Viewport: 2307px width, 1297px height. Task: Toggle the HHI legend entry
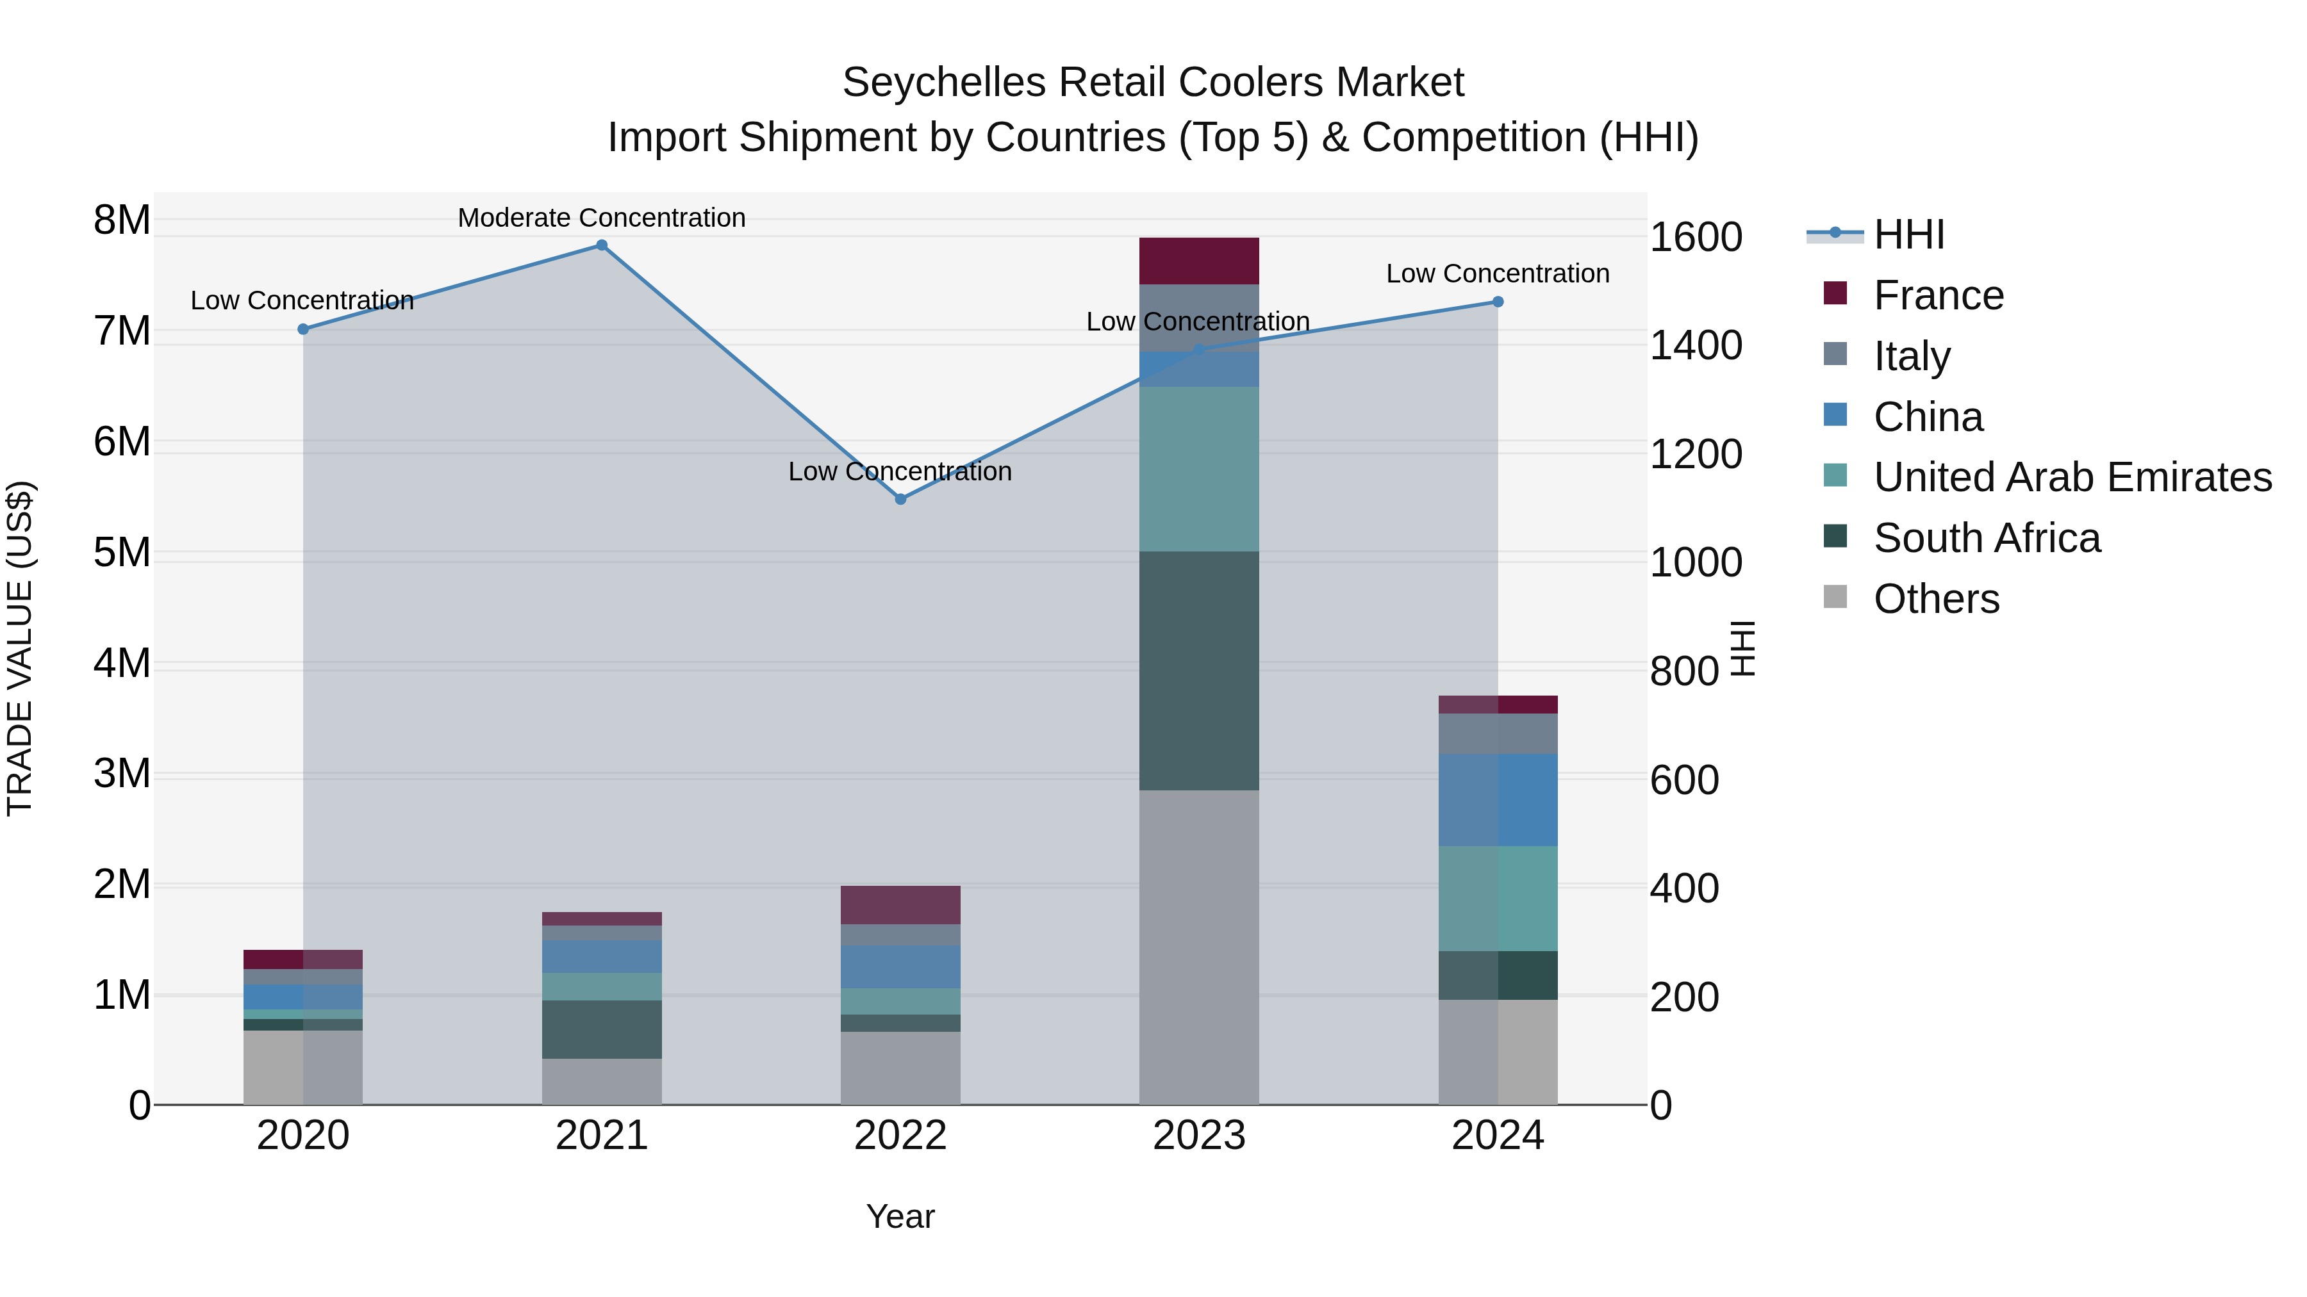(1875, 234)
